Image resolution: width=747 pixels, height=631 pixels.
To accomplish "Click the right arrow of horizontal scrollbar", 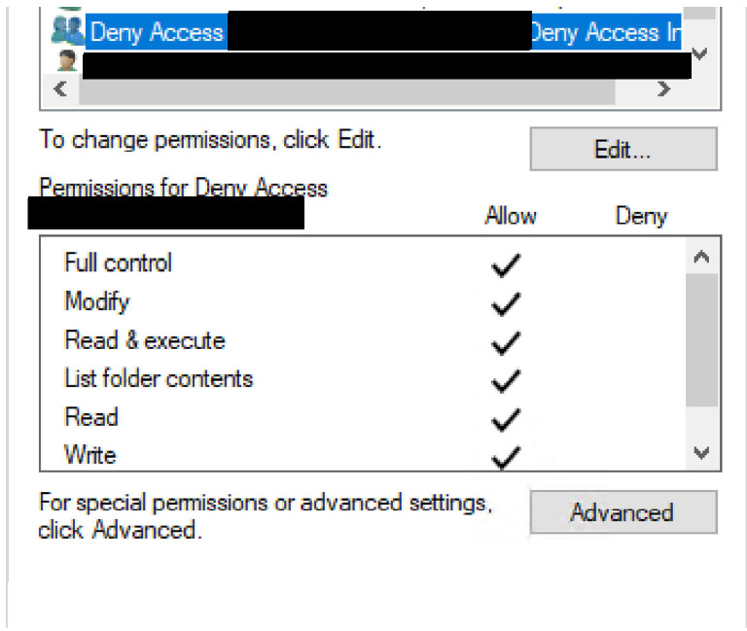I will [x=664, y=89].
